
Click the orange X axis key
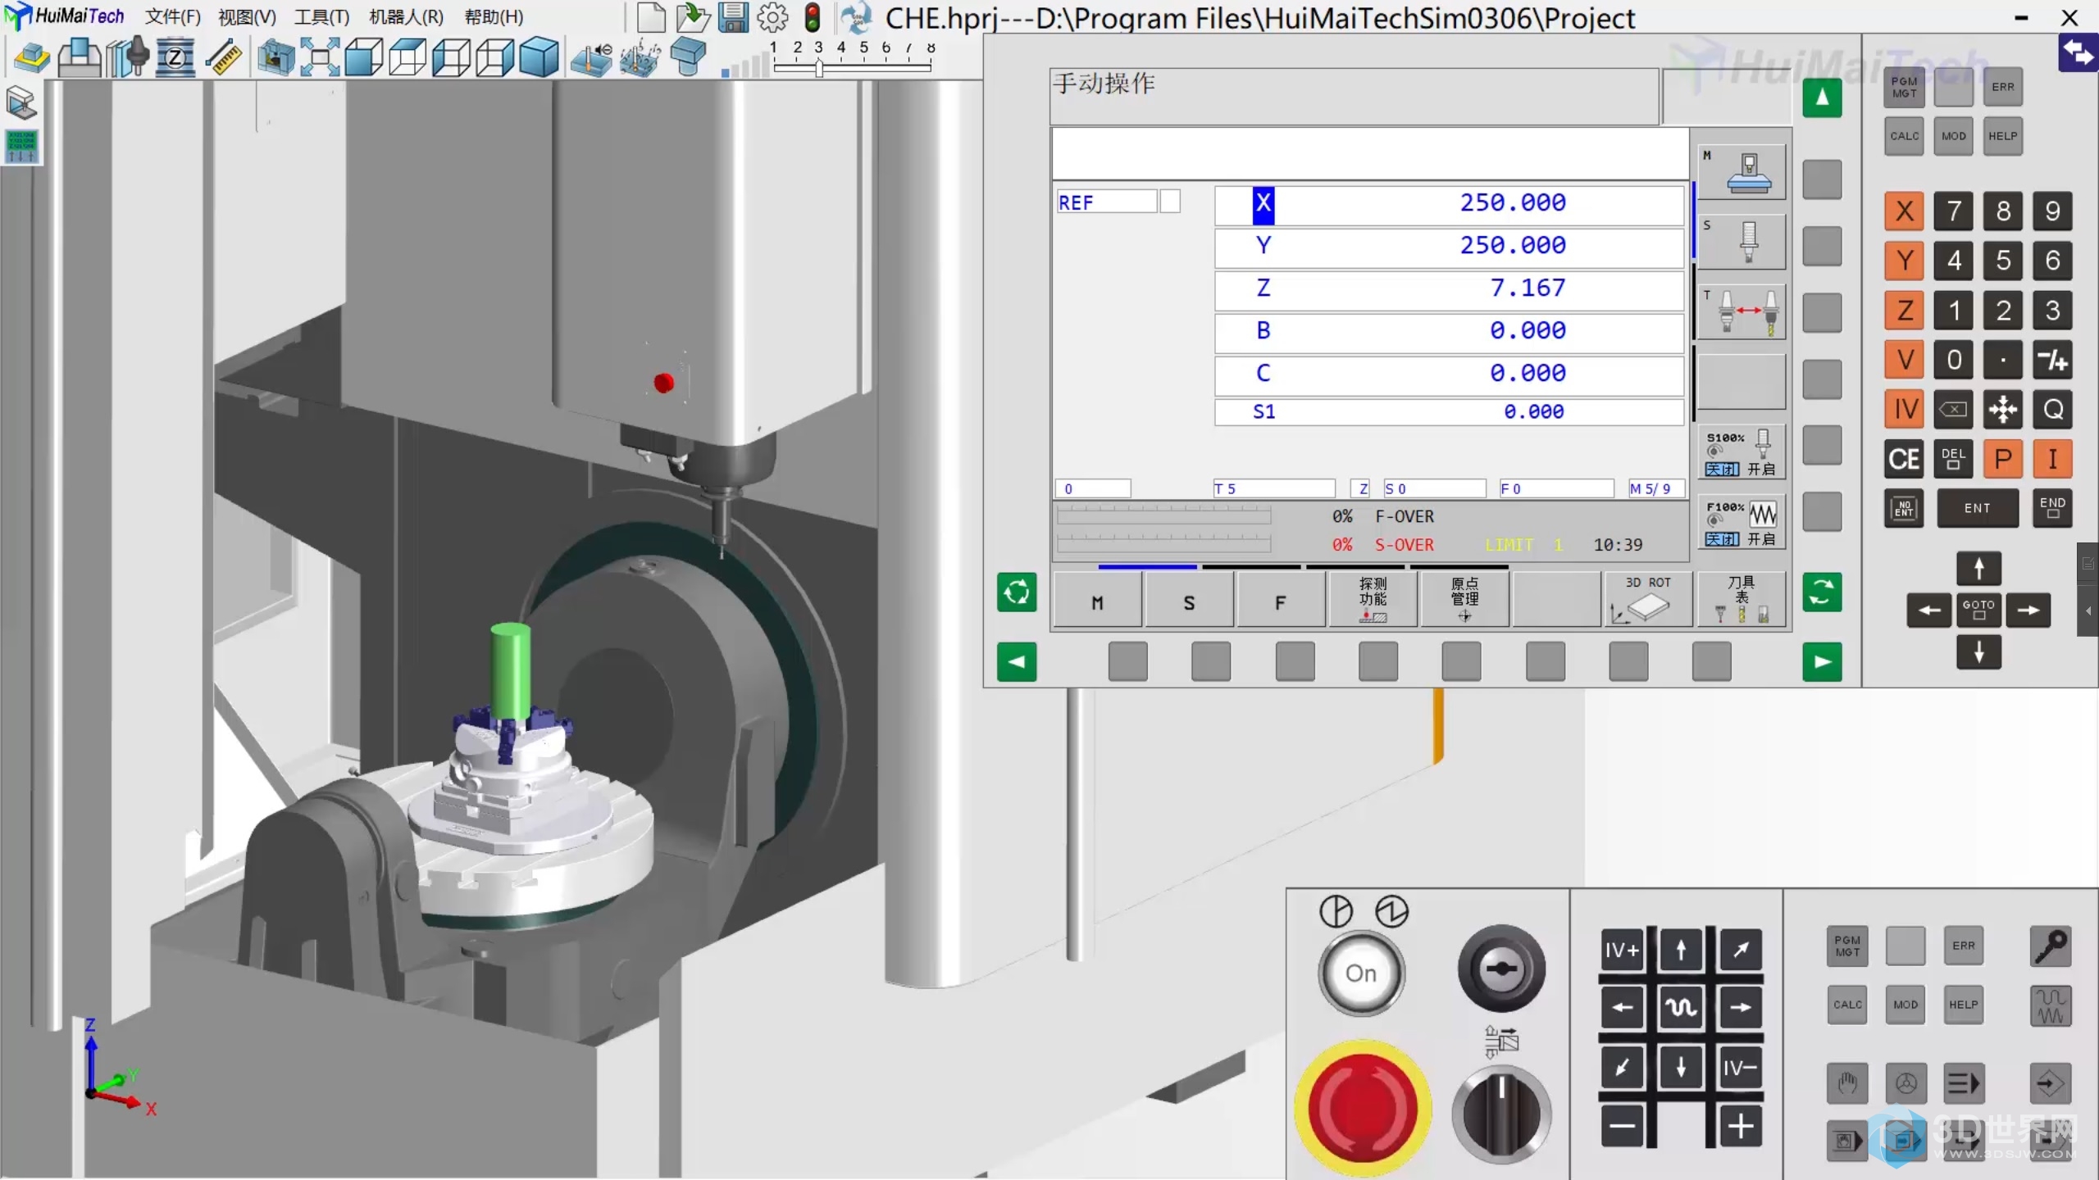(x=1904, y=211)
